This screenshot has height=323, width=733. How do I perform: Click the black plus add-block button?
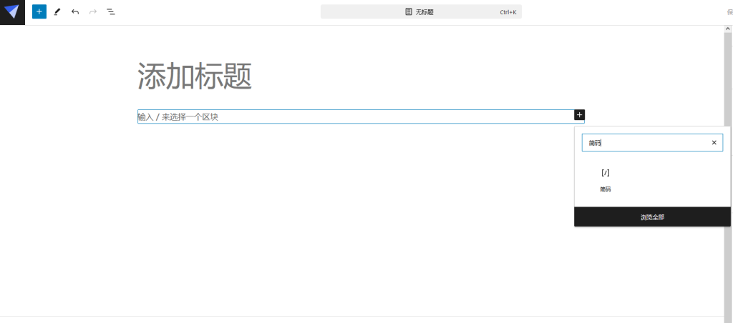pyautogui.click(x=579, y=115)
